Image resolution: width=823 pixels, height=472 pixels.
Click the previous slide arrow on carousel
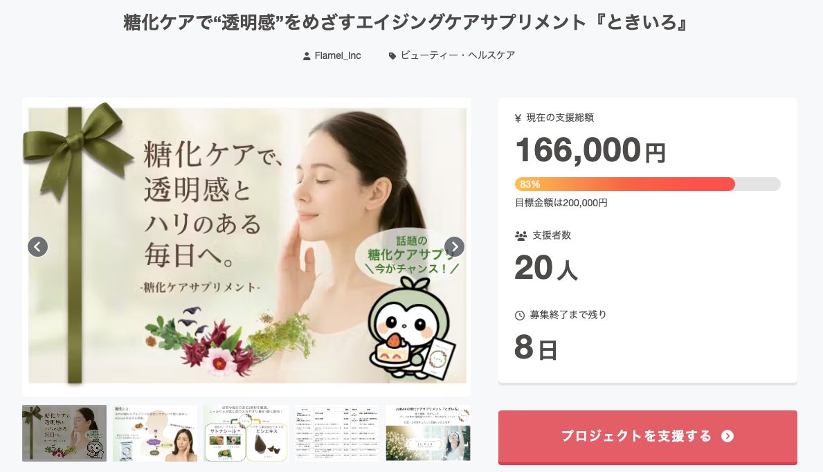(38, 246)
